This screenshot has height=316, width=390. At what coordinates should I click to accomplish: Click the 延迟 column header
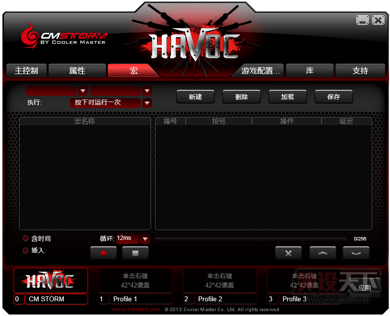(x=346, y=121)
